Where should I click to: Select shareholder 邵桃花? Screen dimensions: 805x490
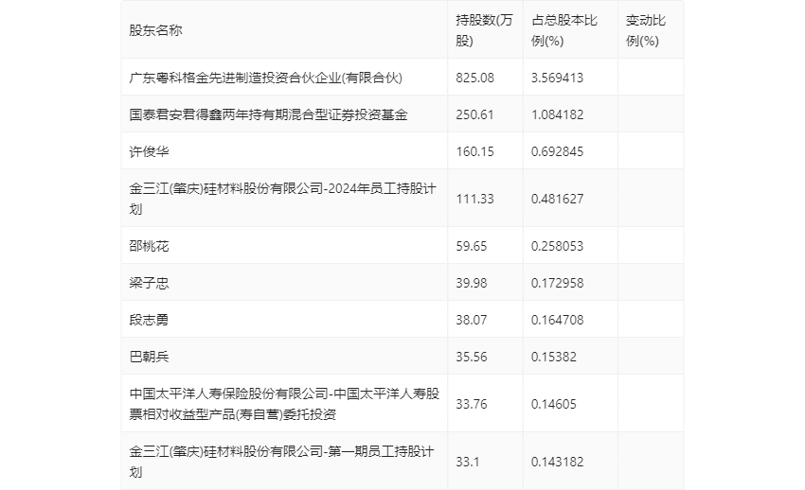(149, 246)
